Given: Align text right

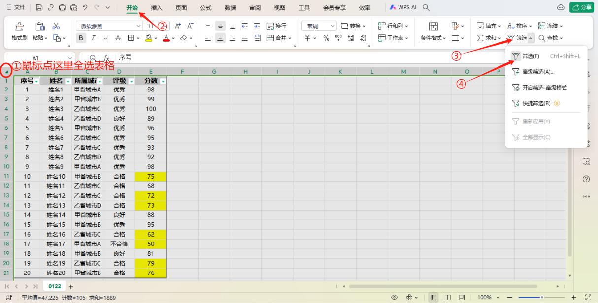Looking at the screenshot, I should [x=233, y=38].
